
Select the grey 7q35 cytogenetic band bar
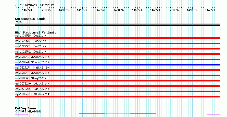tap(117, 25)
